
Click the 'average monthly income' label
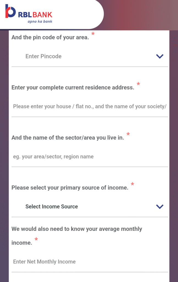tap(77, 236)
